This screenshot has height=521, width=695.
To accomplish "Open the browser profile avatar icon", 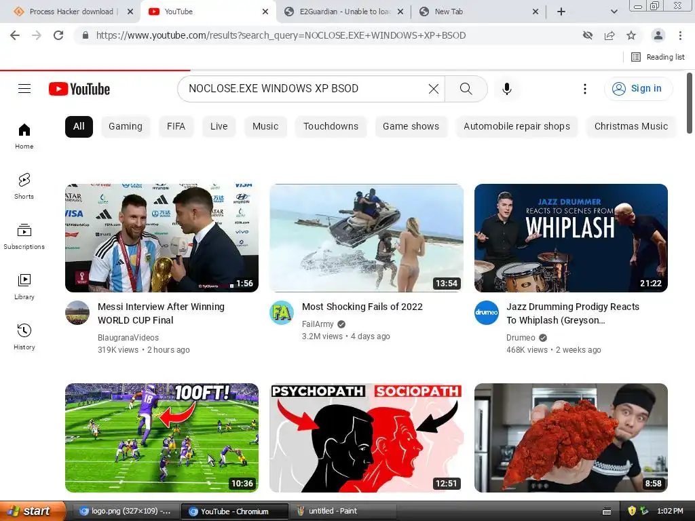I will [x=658, y=35].
